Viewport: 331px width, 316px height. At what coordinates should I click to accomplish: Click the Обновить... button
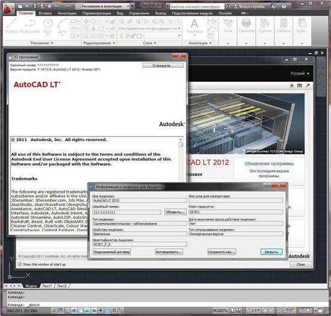[x=175, y=212]
